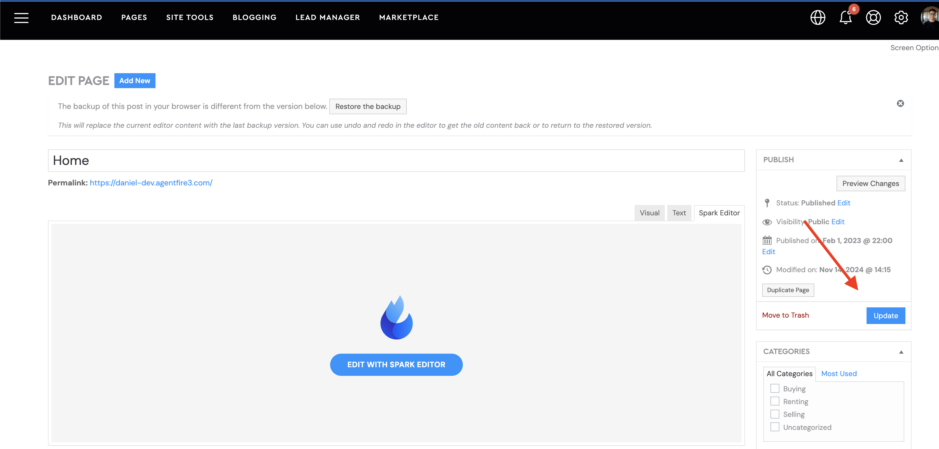The image size is (939, 449).
Task: Click the published-on calendar icon
Action: point(767,241)
